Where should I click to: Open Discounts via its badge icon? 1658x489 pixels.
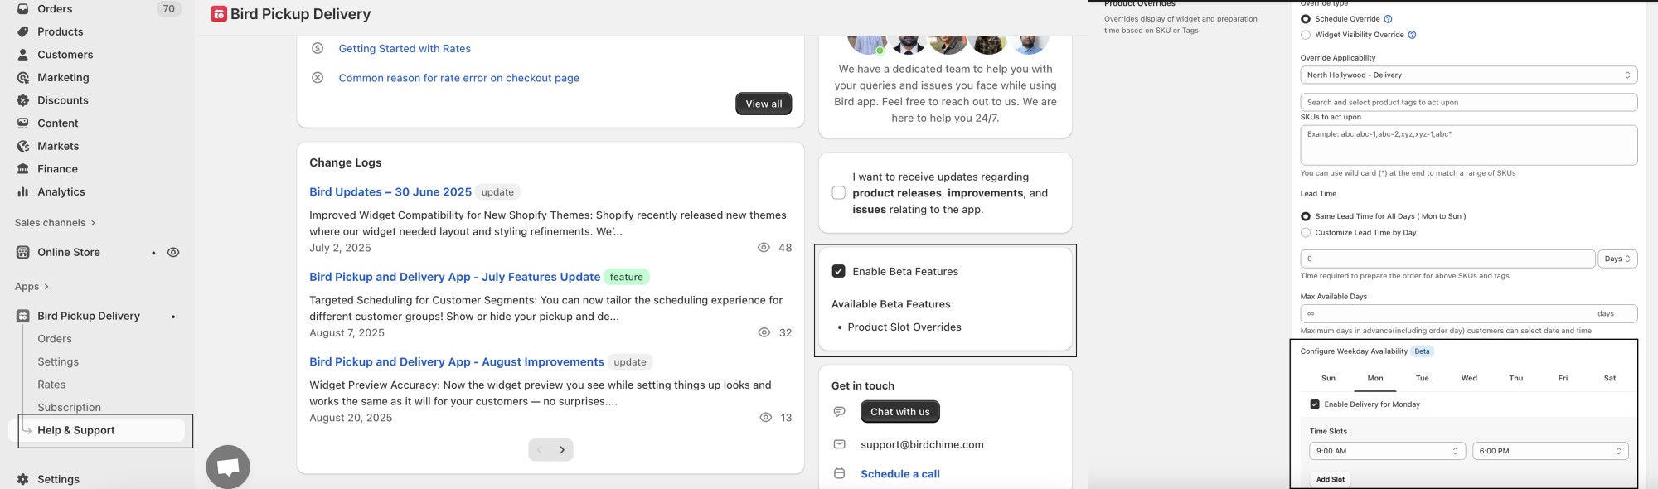click(23, 100)
